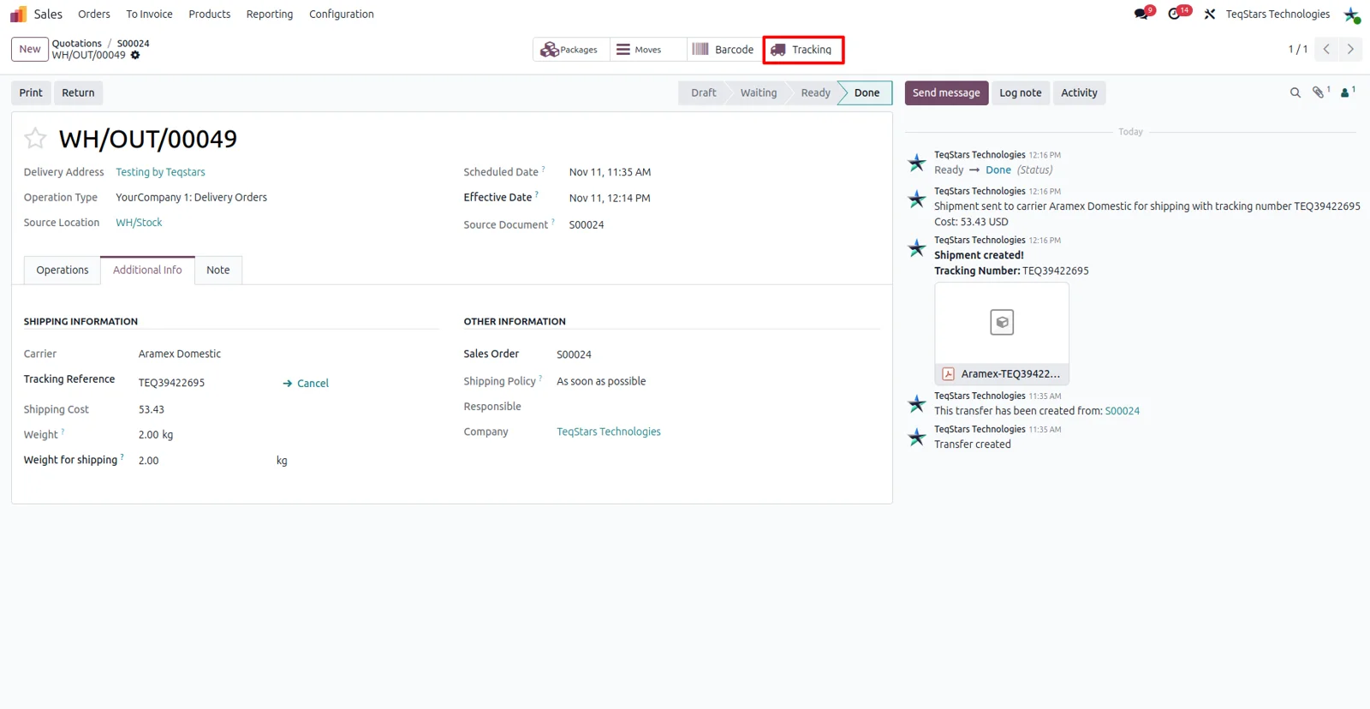
Task: Switch to the Note tab
Action: [218, 270]
